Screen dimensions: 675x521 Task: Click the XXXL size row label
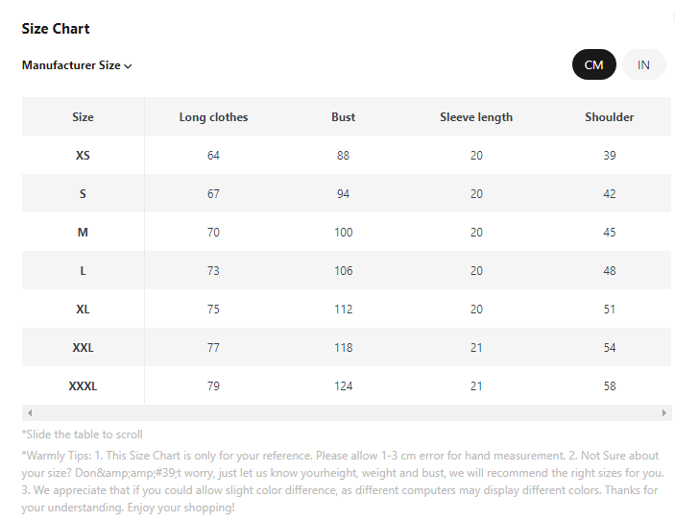click(x=83, y=385)
